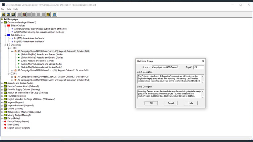Click the New campaign toolbar icon
253x142 pixels.
pos(4,15)
